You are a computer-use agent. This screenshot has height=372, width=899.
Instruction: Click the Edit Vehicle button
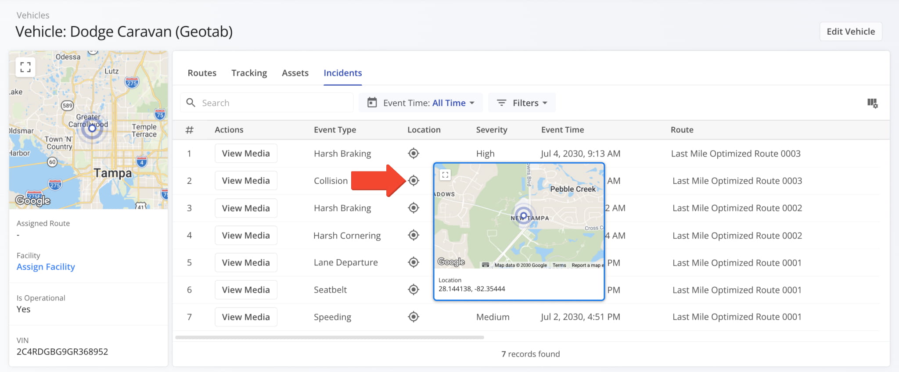tap(851, 32)
